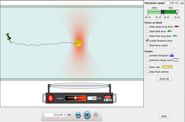Click the 'Power:' label on laser panel
The height and width of the screenshot is (122, 185).
(60, 98)
